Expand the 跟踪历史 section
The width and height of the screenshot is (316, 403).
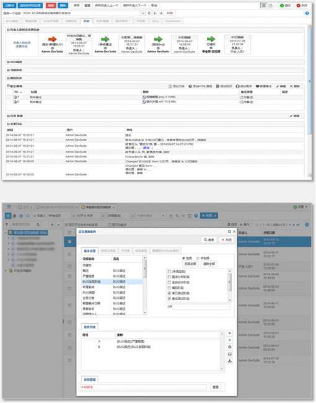(x=8, y=78)
